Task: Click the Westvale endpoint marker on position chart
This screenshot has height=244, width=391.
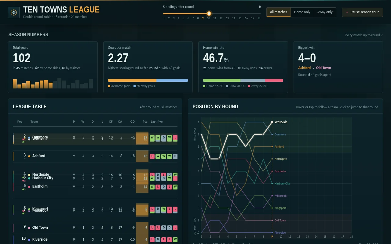Action: coord(272,122)
